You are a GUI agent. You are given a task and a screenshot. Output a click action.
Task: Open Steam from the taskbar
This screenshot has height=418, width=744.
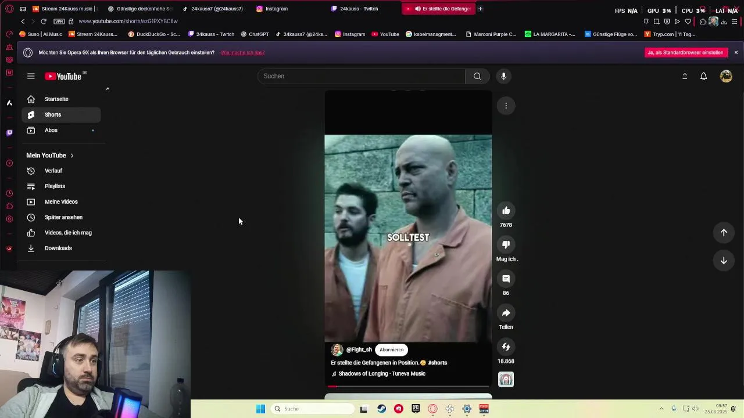pos(381,409)
